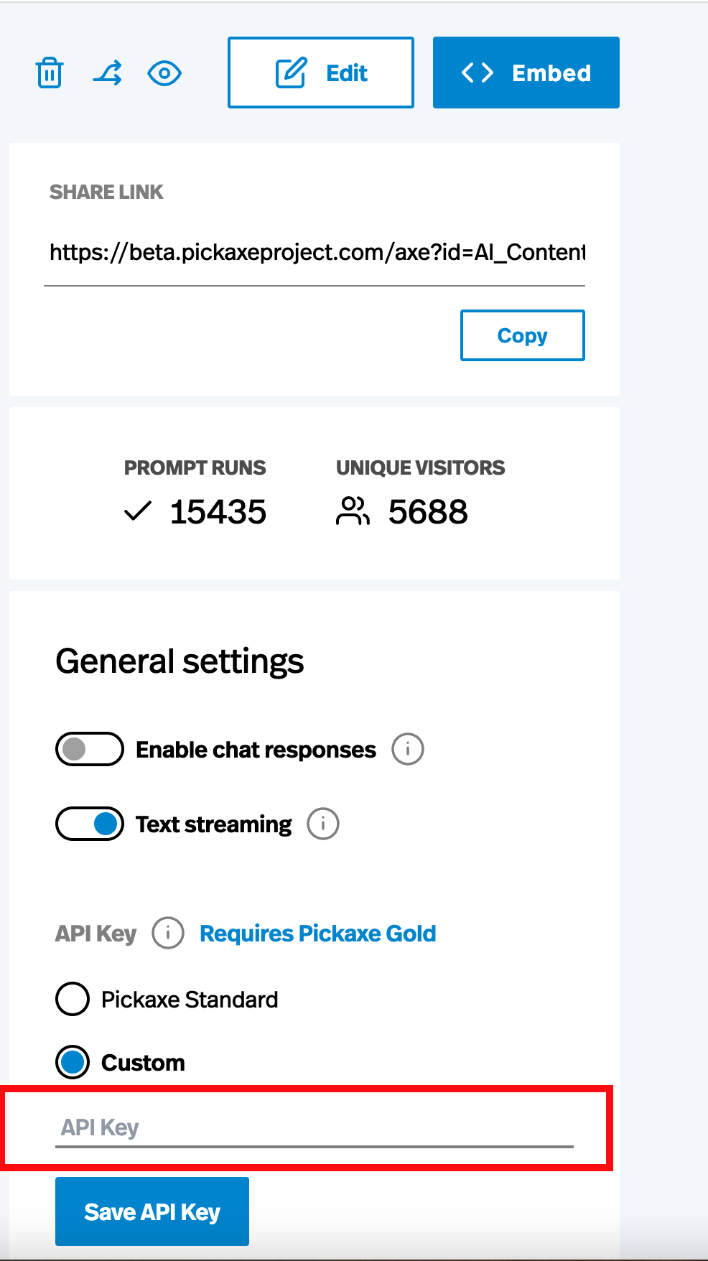Select the Pickaxe Standard radio option
Screen dimensions: 708x1261
pos(73,999)
